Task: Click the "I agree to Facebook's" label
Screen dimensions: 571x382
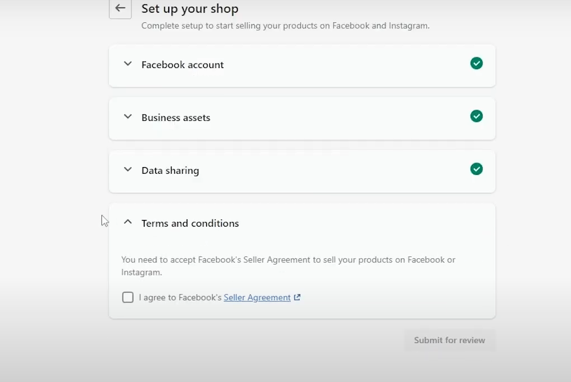Action: (x=180, y=297)
